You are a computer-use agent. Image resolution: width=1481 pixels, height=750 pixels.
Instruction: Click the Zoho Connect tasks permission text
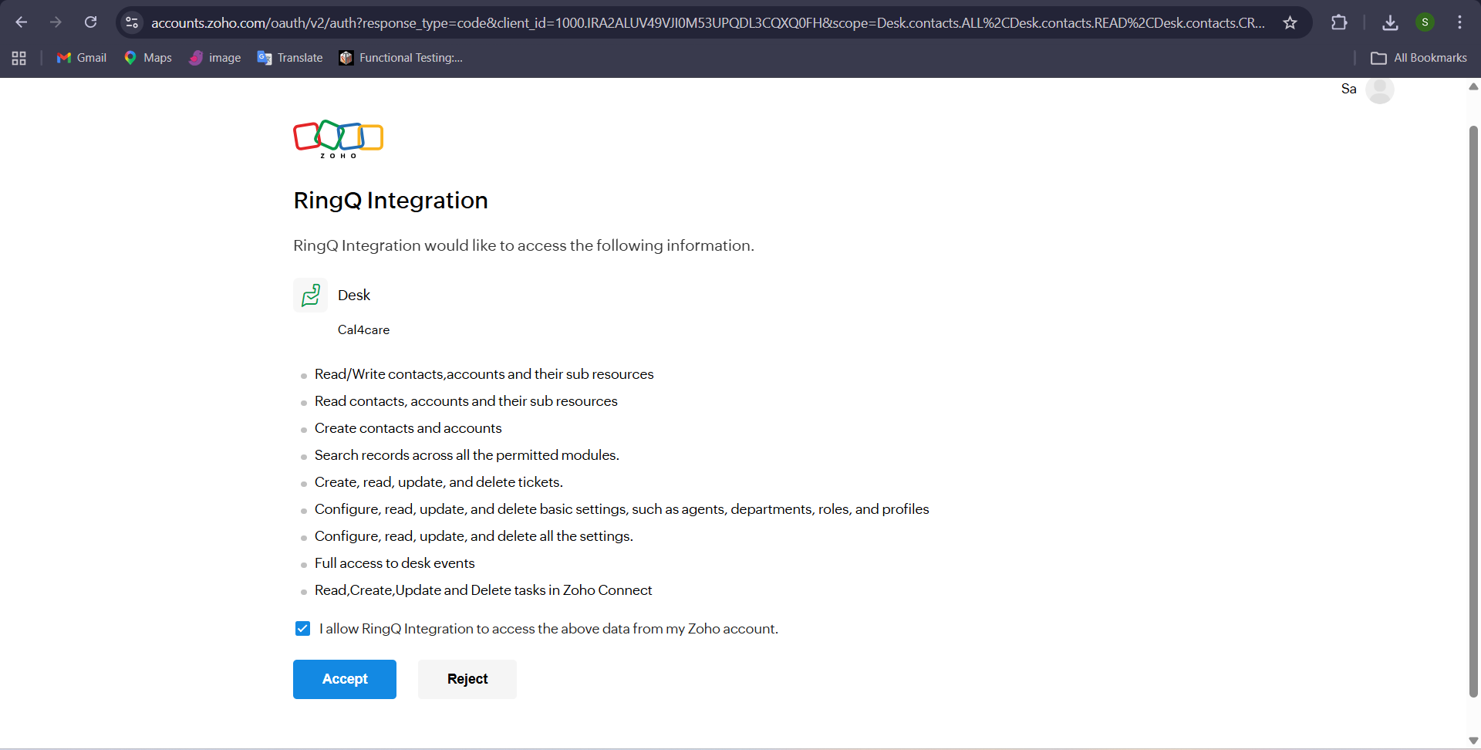tap(483, 590)
